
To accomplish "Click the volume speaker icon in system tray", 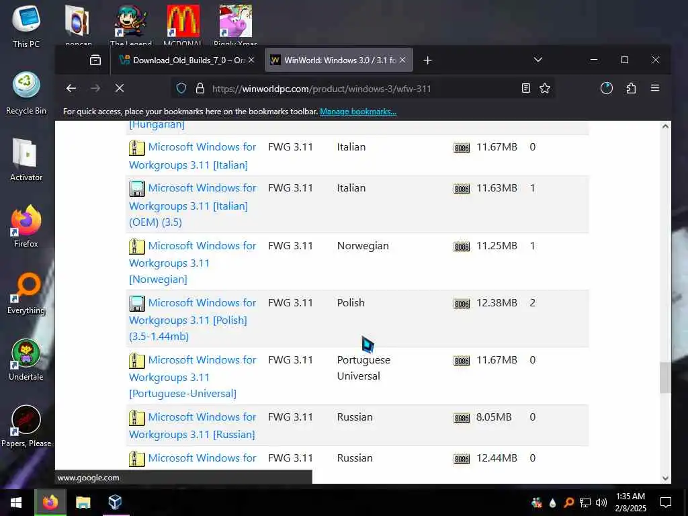I will tap(601, 503).
